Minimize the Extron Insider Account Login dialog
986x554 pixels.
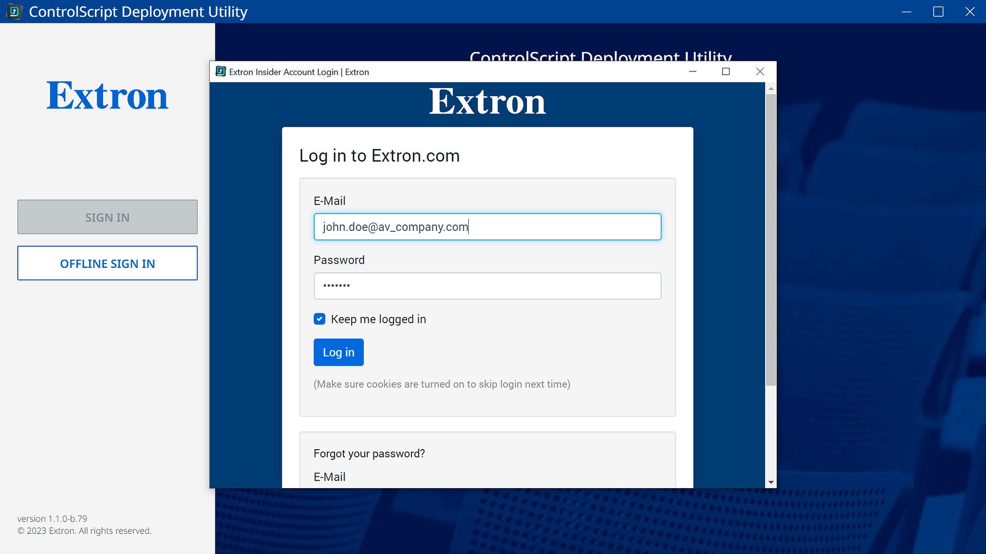693,72
